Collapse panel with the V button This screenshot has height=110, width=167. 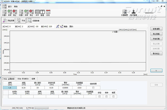(156, 71)
